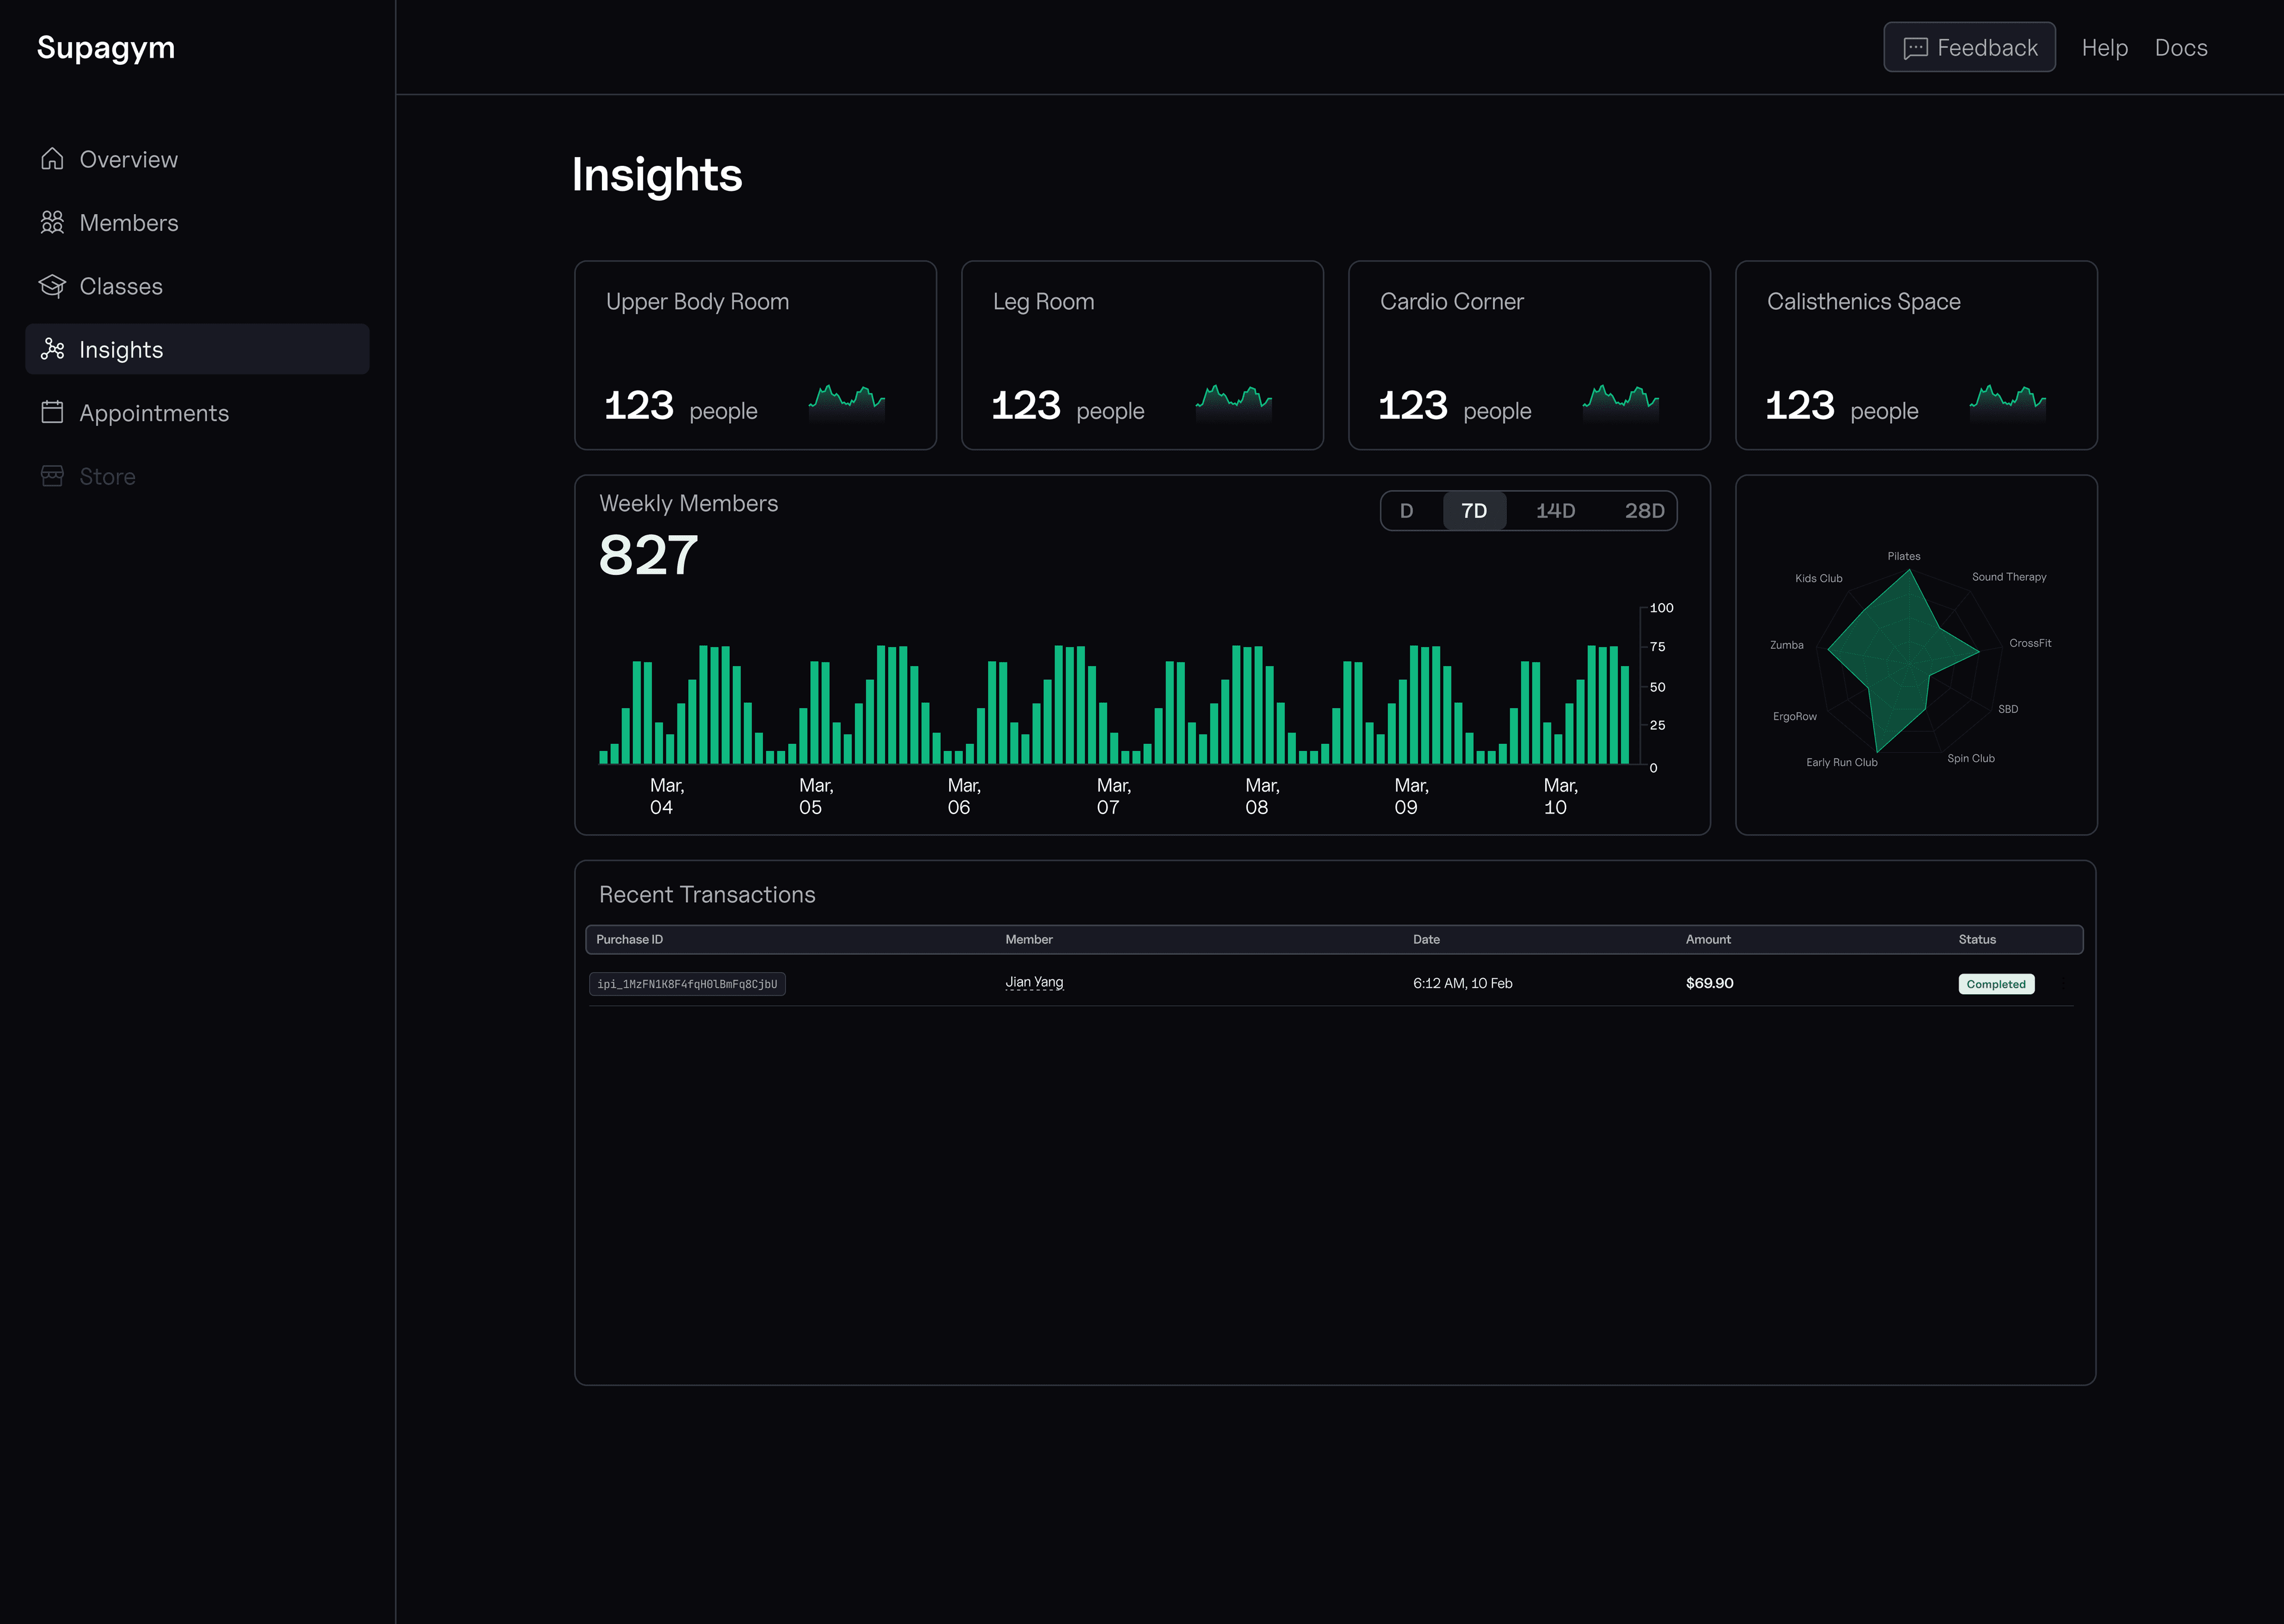Viewport: 2284px width, 1624px height.
Task: Open member Jian Yang link
Action: click(x=1034, y=982)
